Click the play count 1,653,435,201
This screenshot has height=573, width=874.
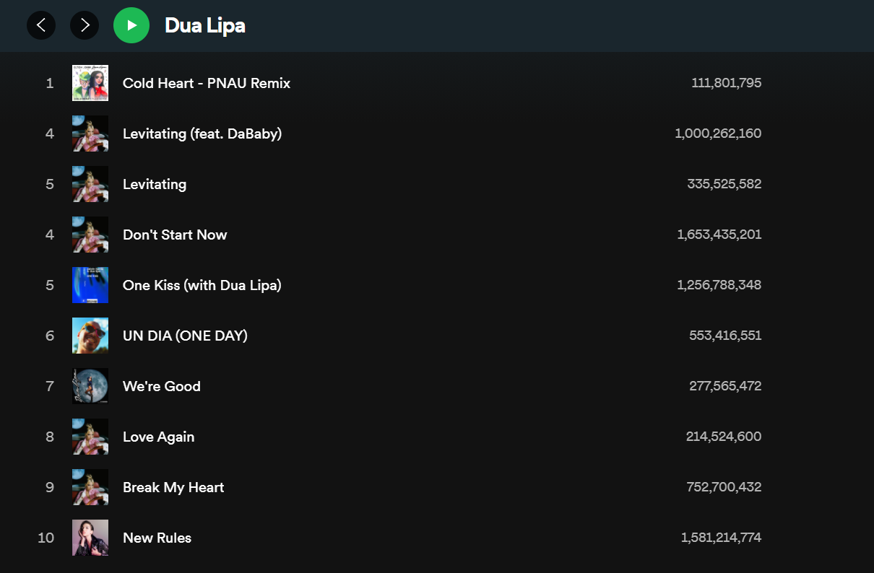pos(719,235)
